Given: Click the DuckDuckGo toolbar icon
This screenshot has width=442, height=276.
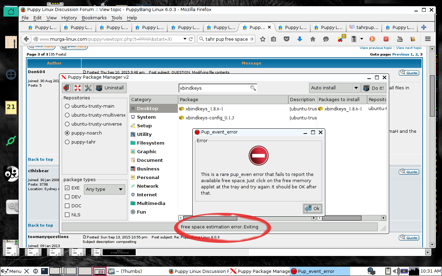Looking at the screenshot, I should [x=372, y=39].
